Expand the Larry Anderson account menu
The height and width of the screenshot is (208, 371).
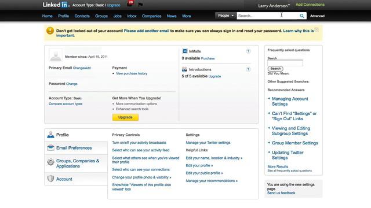pos(274,6)
